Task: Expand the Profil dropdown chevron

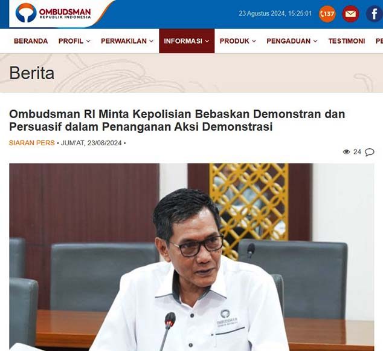Action: (88, 41)
